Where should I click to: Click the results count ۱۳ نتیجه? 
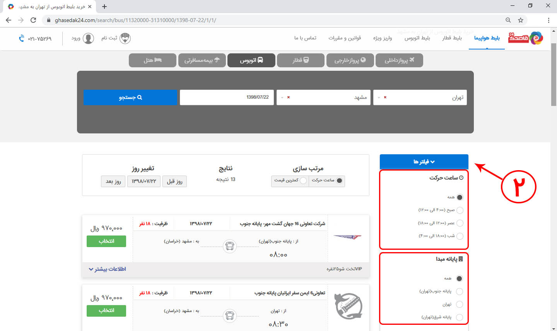pyautogui.click(x=226, y=179)
